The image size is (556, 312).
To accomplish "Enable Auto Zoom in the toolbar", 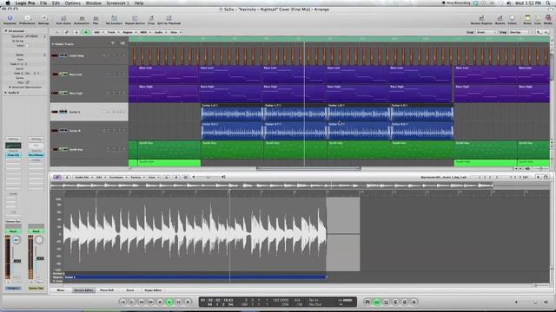I will click(63, 19).
